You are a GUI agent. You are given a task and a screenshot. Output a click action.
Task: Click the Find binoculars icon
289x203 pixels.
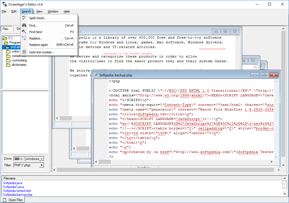(x=24, y=25)
